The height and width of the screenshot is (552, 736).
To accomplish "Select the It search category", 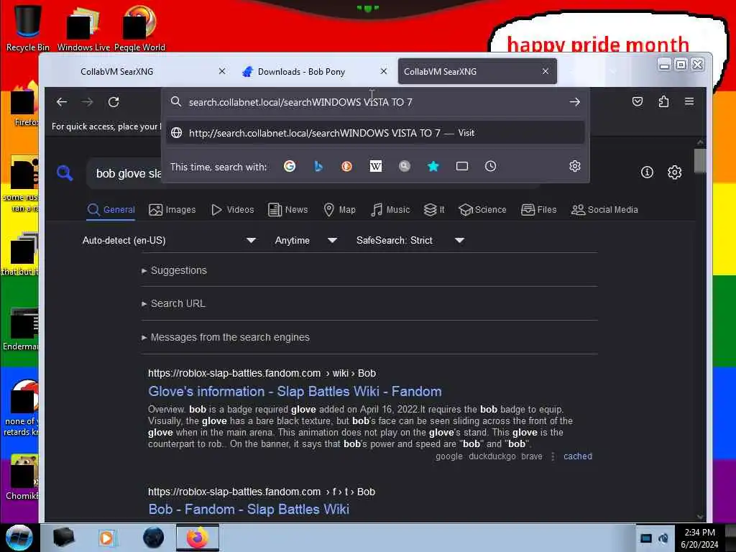I will pos(434,210).
